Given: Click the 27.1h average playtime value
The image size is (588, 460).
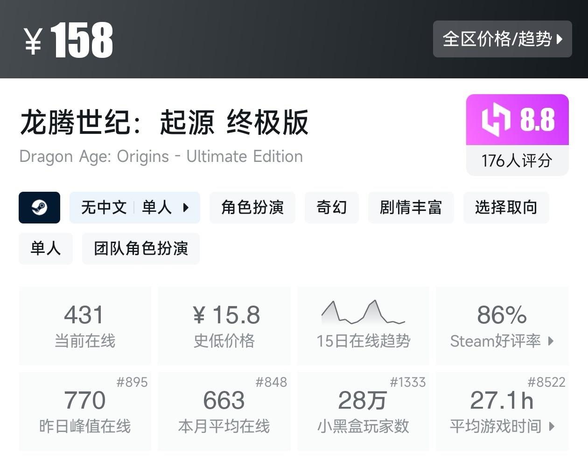Looking at the screenshot, I should click(x=502, y=400).
